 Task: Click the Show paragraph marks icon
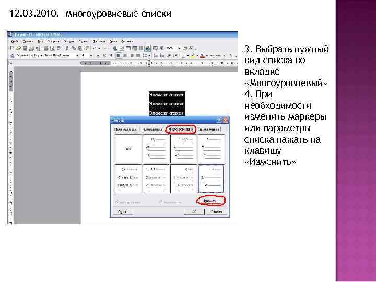click(162, 48)
